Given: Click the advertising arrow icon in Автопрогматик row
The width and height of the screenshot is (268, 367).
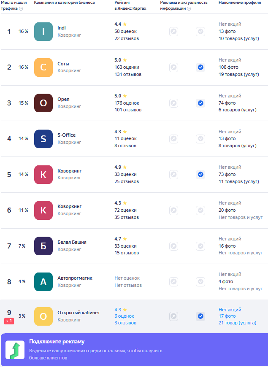Looking at the screenshot, I should tap(173, 281).
